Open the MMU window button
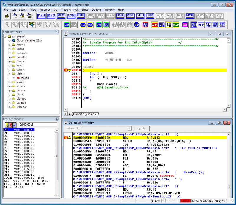The width and height of the screenshot is (236, 205). (190, 16)
